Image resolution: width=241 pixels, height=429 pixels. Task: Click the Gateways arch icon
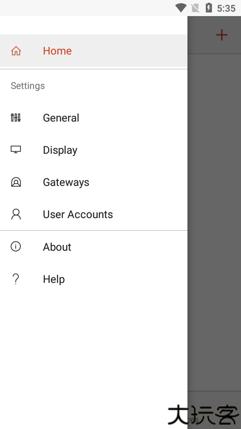(16, 182)
